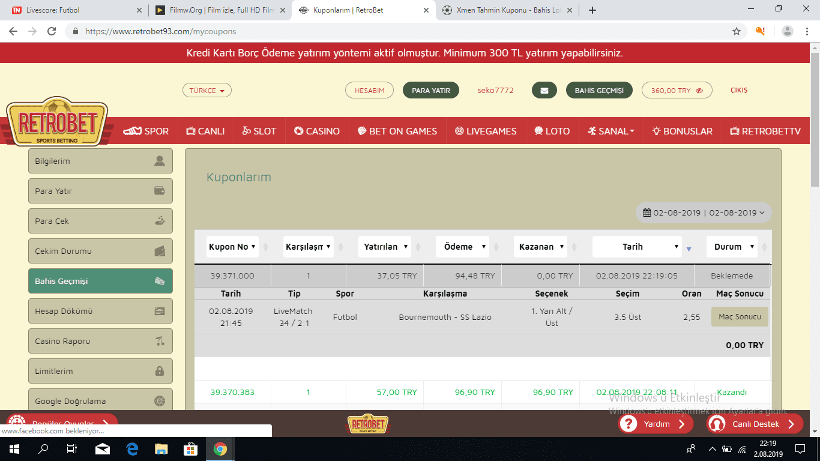Click the PARA YATIR deposit button
820x461 pixels.
coord(431,91)
